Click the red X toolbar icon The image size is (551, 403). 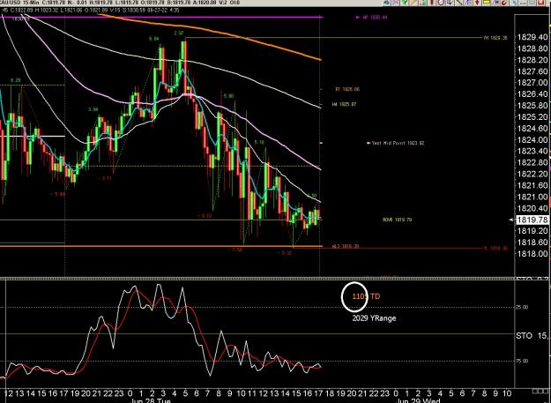(x=540, y=2)
